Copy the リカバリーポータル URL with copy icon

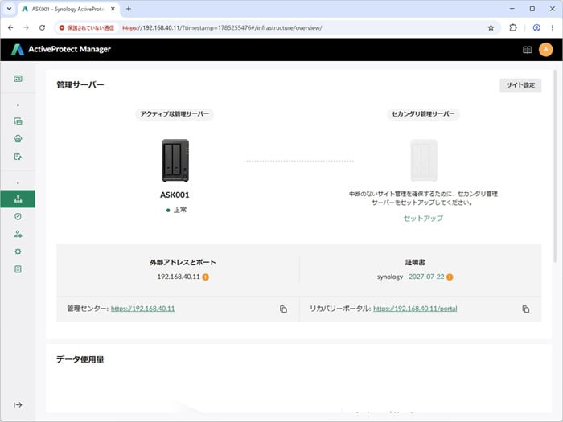[x=526, y=309]
